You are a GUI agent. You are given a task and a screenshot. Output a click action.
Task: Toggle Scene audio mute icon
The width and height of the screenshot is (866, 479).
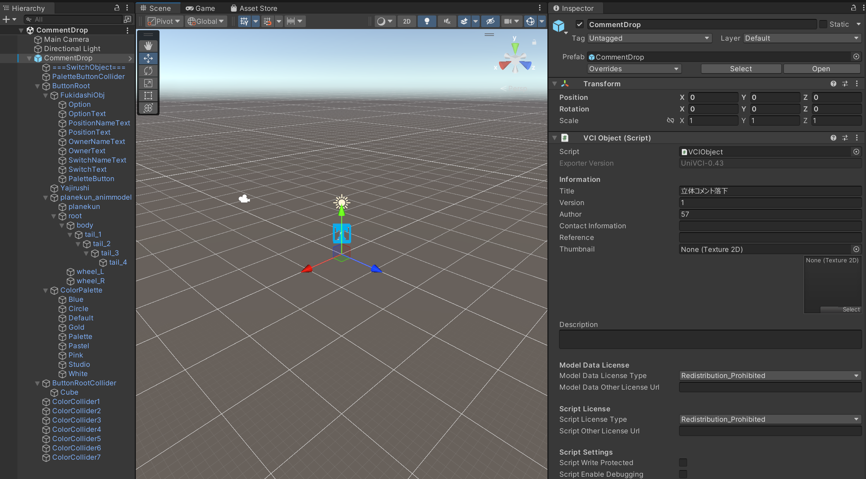[447, 21]
